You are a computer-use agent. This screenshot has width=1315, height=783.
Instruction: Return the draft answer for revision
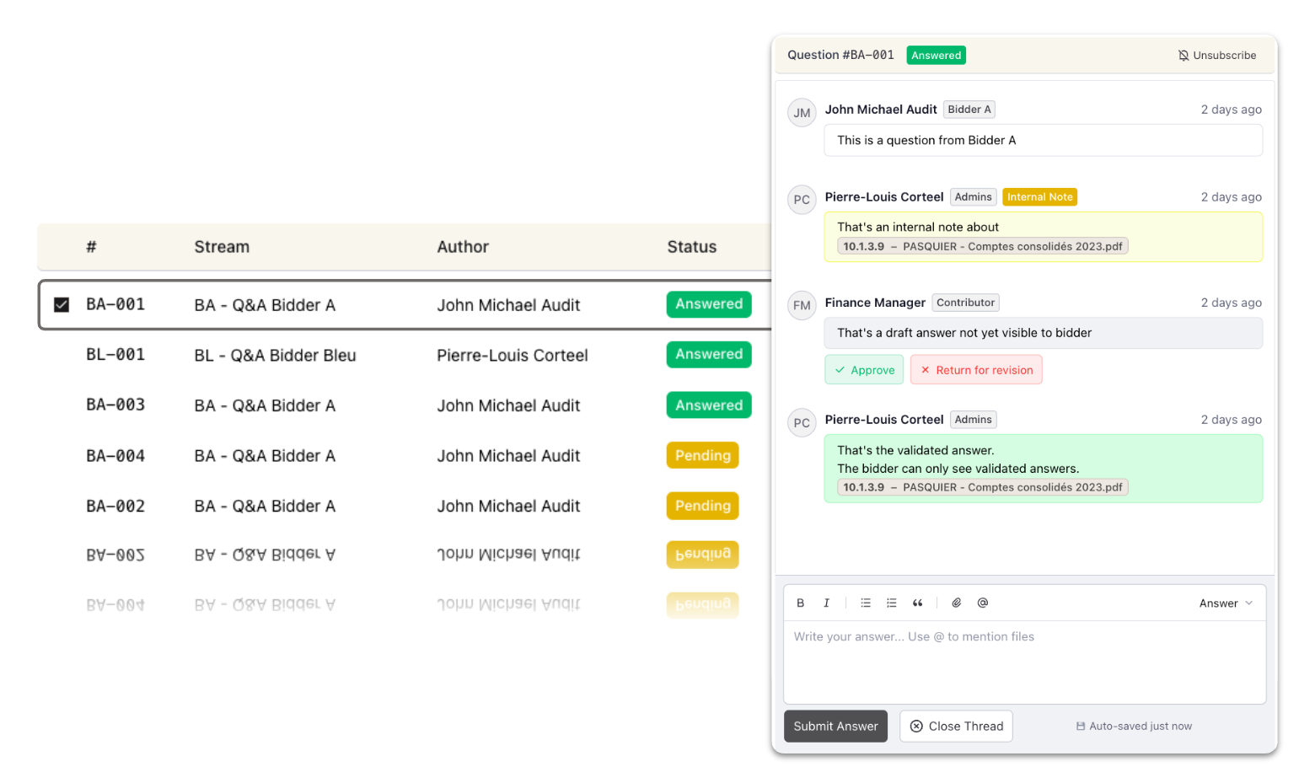click(x=976, y=370)
